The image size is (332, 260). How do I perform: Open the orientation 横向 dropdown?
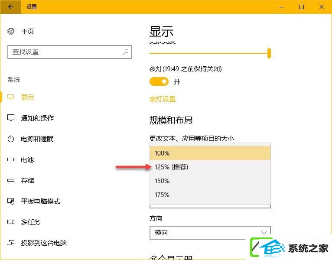[x=210, y=232]
